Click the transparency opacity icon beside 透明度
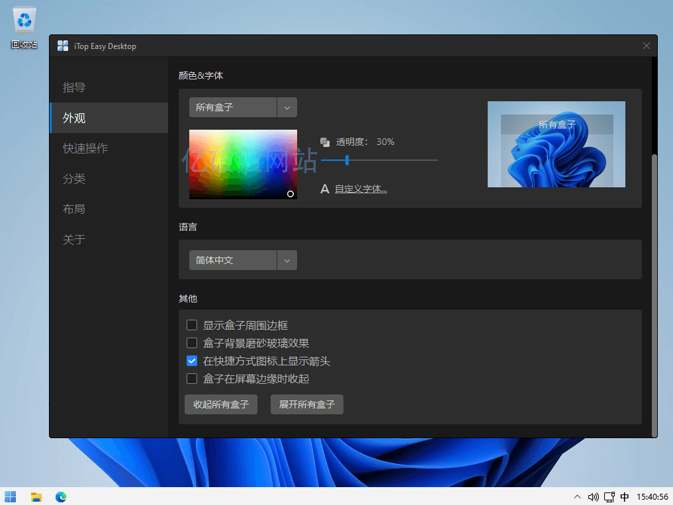This screenshot has height=505, width=673. pyautogui.click(x=324, y=141)
